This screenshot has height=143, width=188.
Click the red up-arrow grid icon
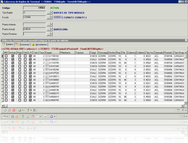[14, 110]
